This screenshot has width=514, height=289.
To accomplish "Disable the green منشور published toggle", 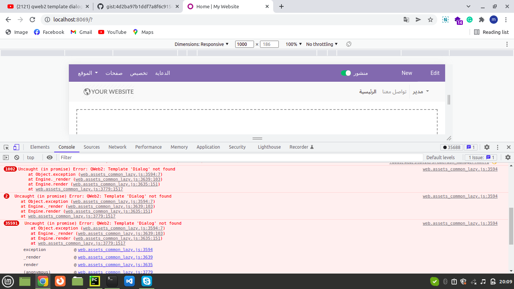I will coord(347,73).
